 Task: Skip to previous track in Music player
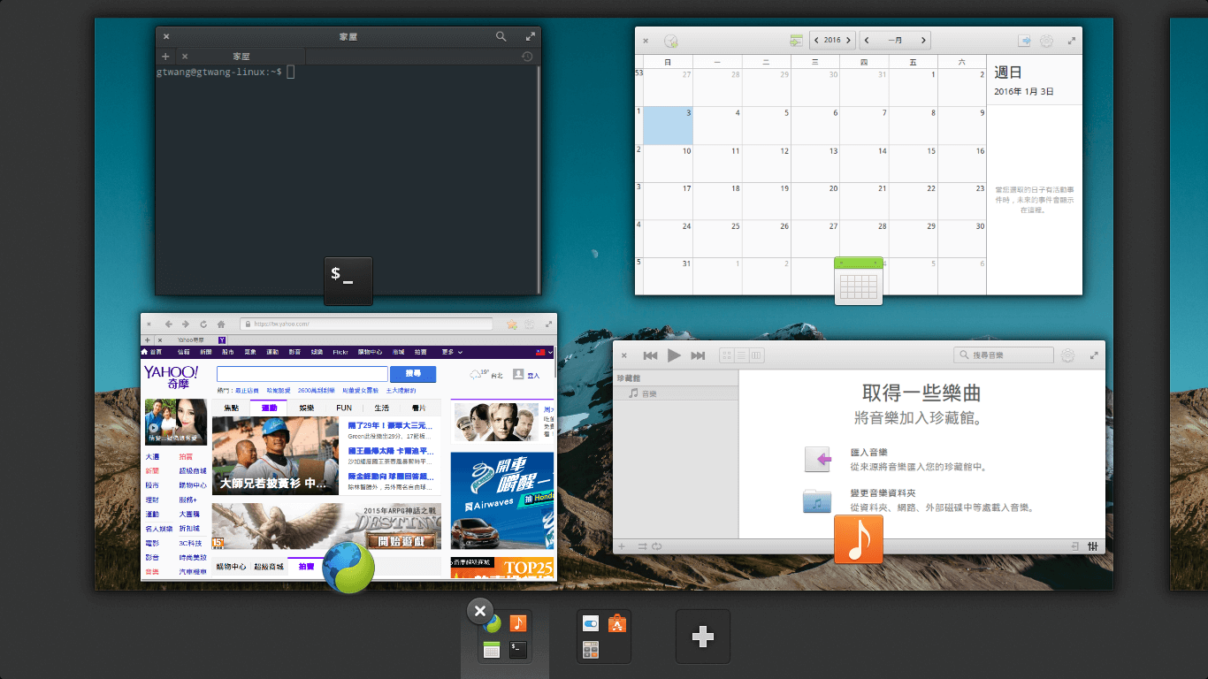[x=651, y=355]
